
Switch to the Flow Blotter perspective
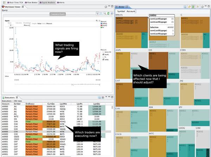pos(31,2)
